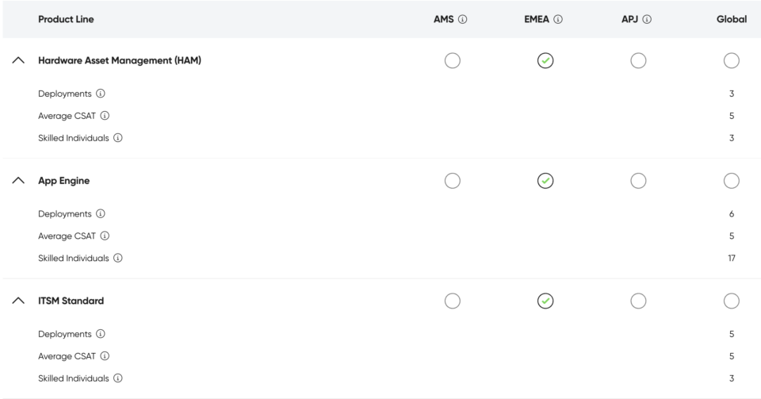Deselect EMEA checkmark for App Engine

(x=544, y=181)
